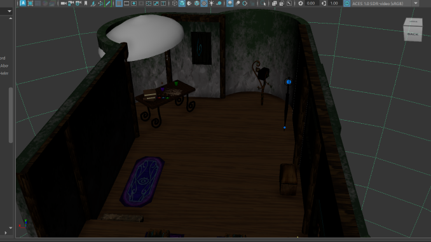The width and height of the screenshot is (431, 242).
Task: Open the ACES 1.0 SDR-video dropdown
Action: [415, 3]
